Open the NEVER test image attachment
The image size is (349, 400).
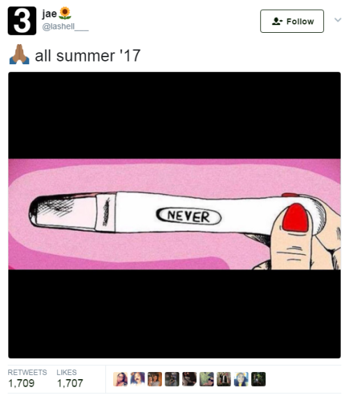pos(174,215)
